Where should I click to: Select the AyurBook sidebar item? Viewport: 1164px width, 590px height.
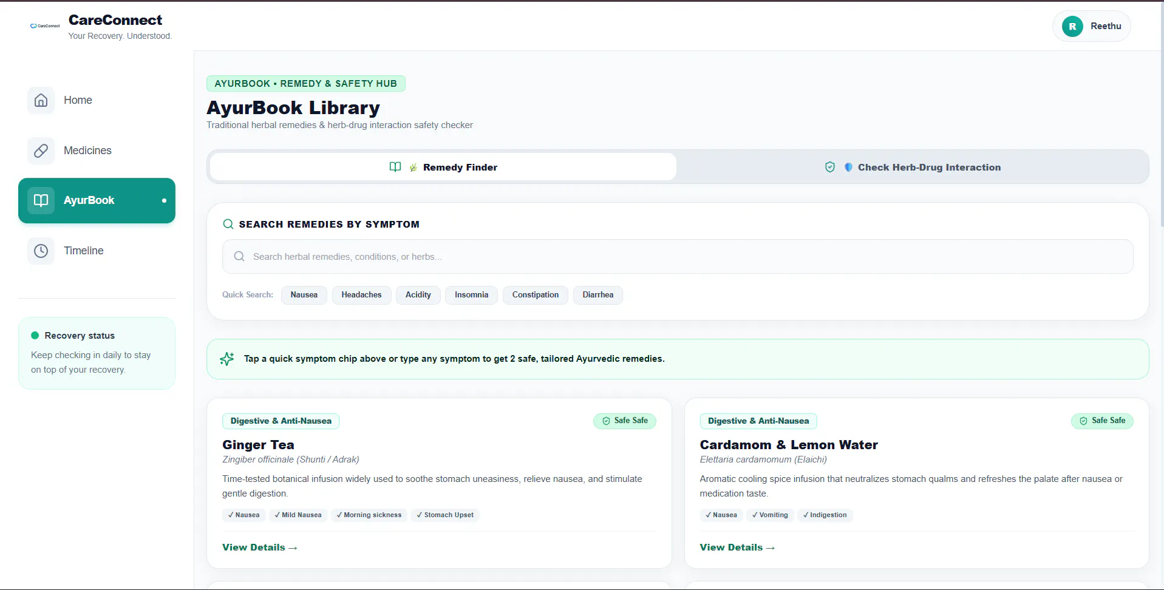coord(97,200)
